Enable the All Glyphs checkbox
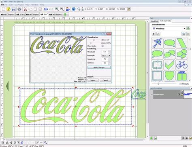This screenshot has width=192, height=147. (181, 84)
